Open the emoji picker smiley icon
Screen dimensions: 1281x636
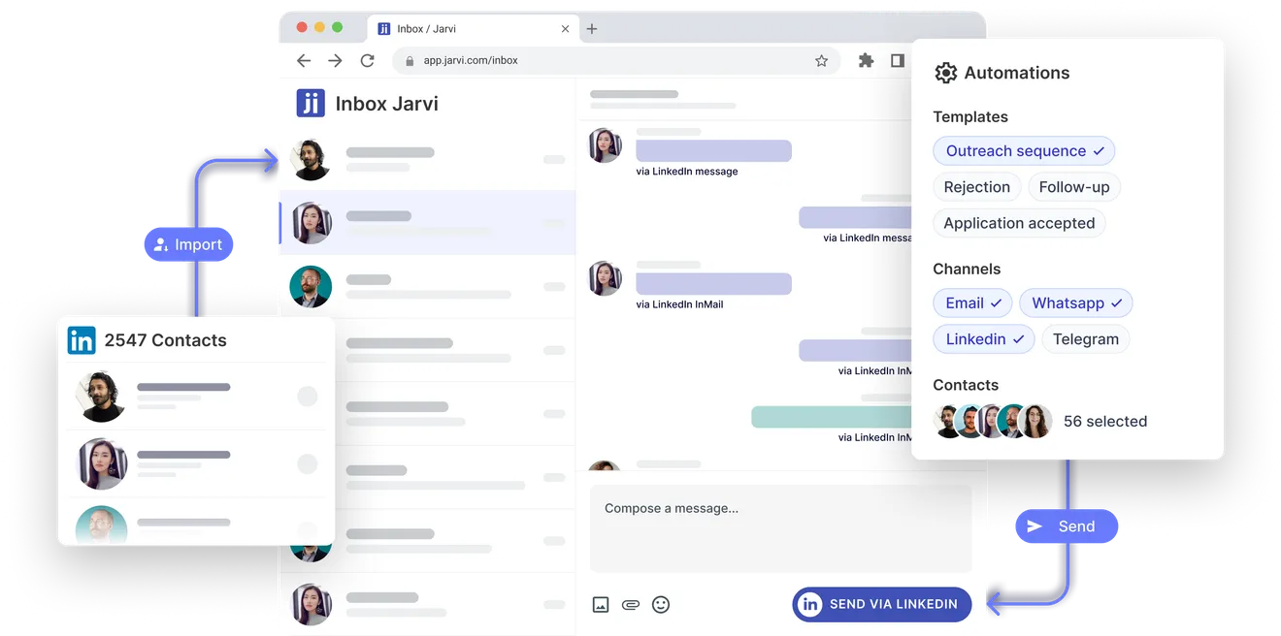[x=661, y=604]
